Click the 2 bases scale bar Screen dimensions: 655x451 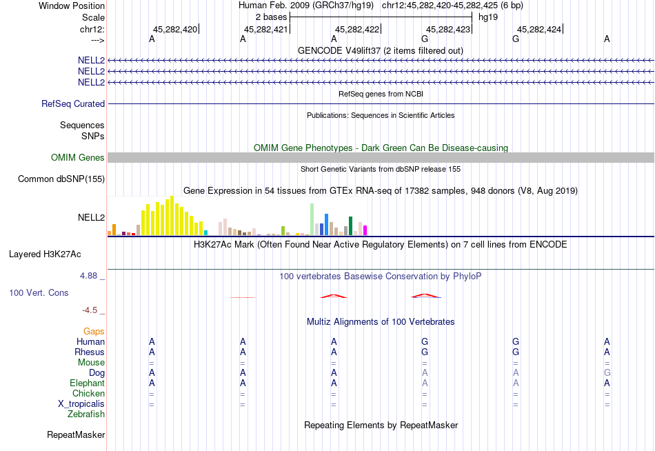pyautogui.click(x=381, y=17)
